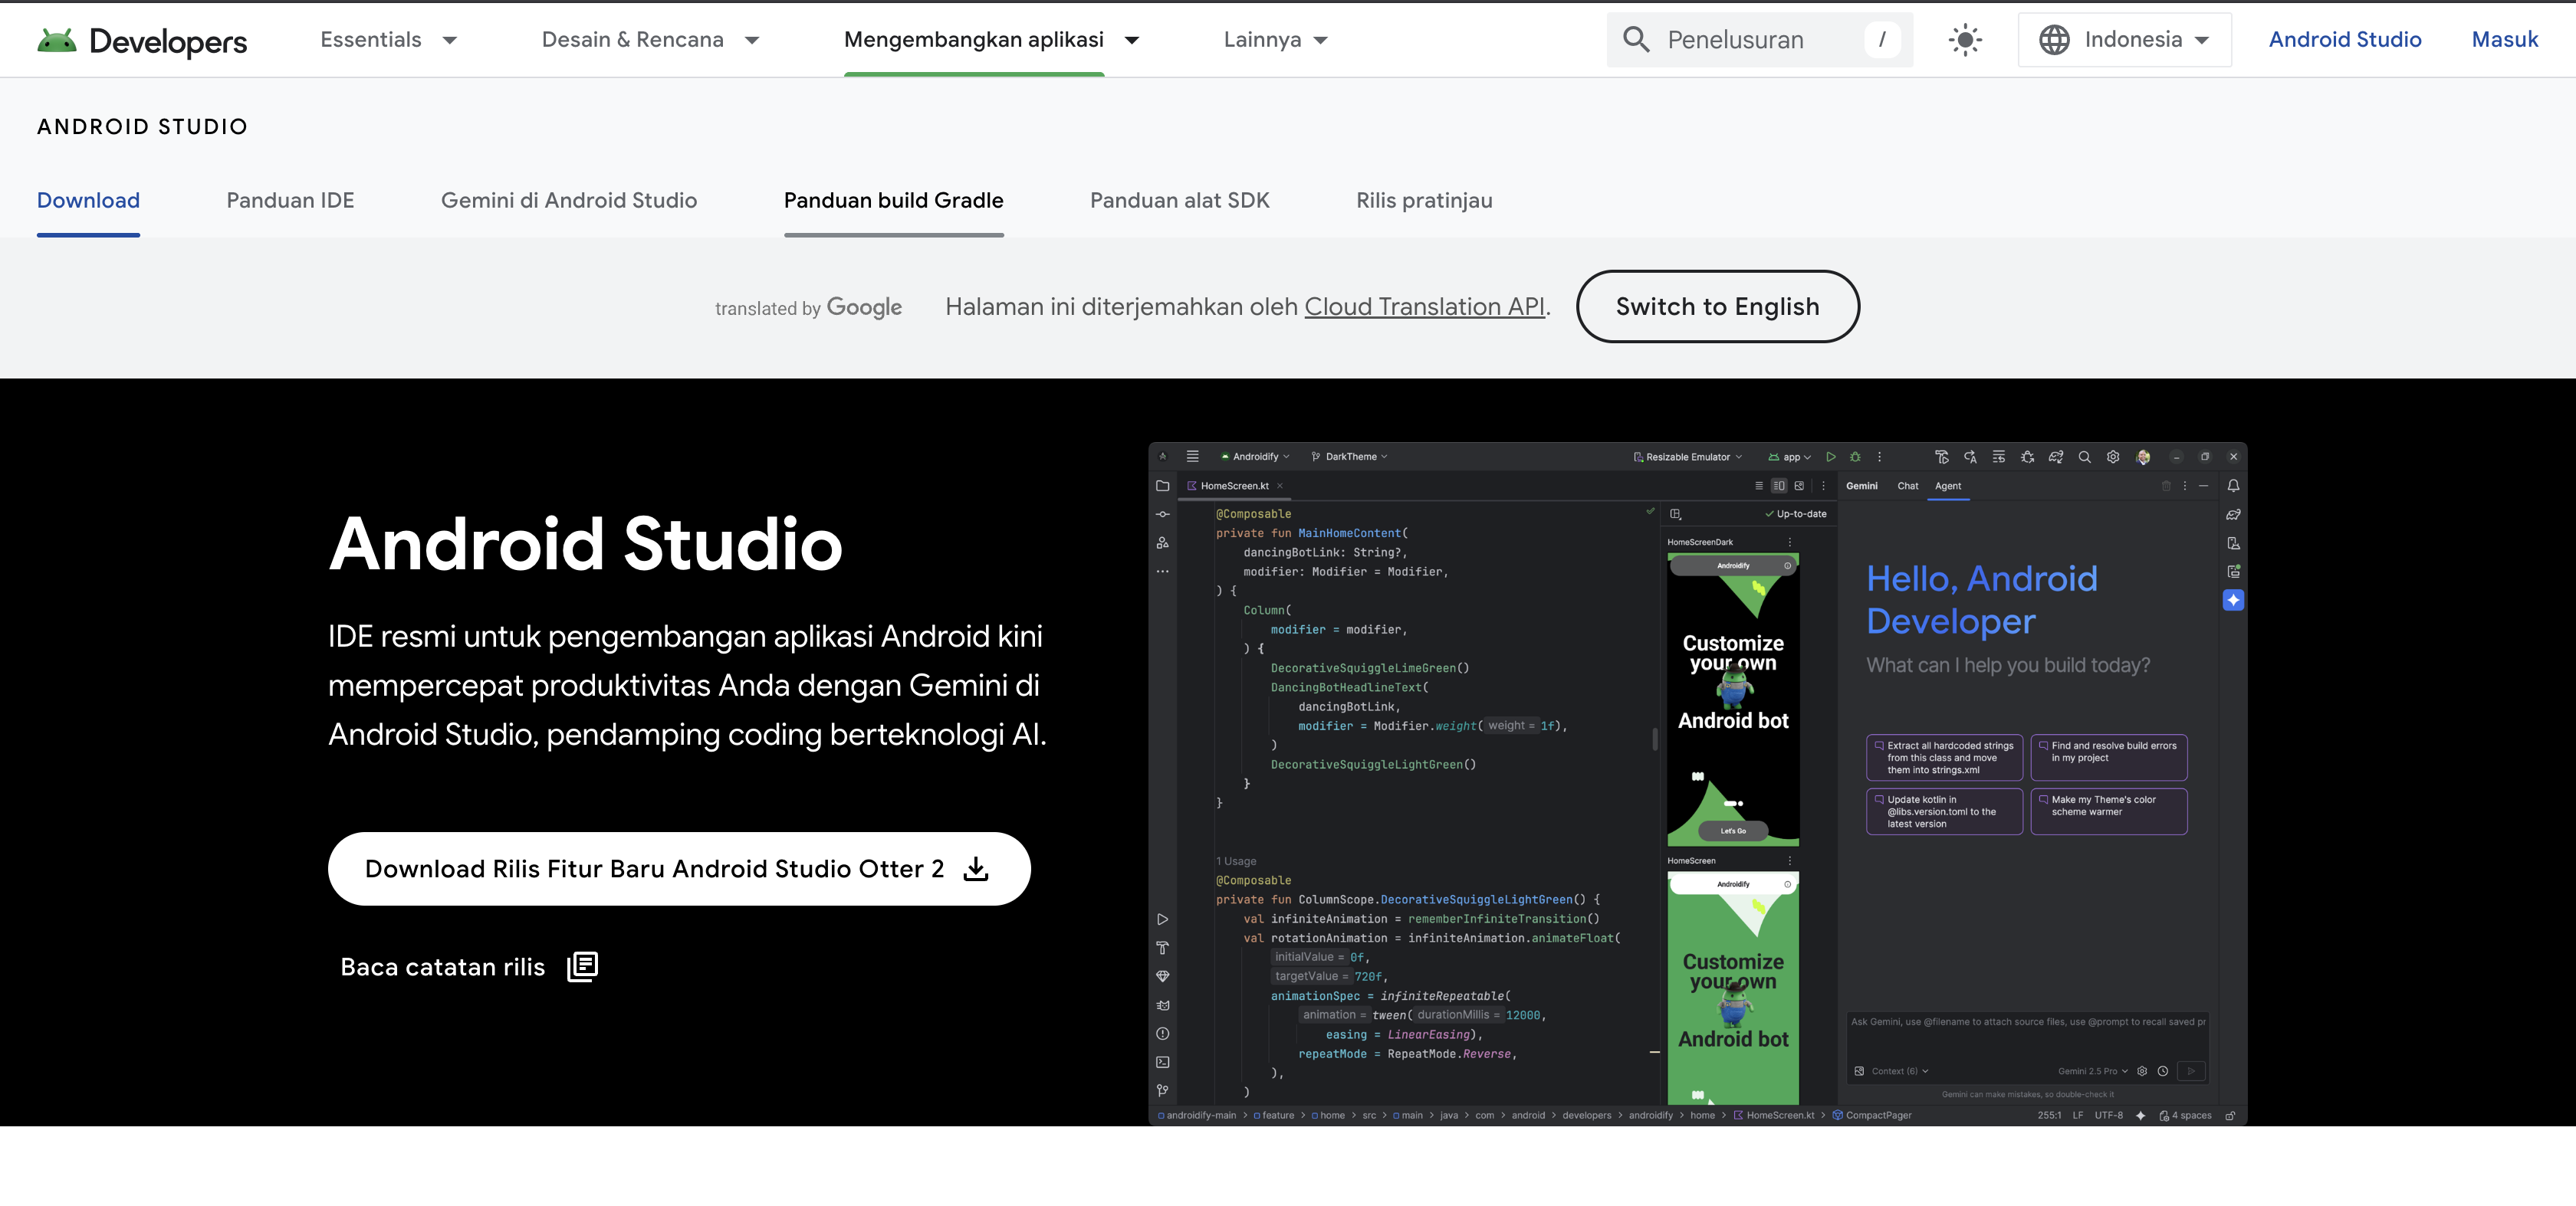Image resolution: width=2576 pixels, height=1206 pixels.
Task: Open the Terminal tool window icon
Action: [1162, 1062]
